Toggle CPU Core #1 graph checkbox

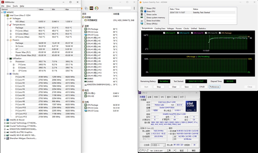click(164, 33)
